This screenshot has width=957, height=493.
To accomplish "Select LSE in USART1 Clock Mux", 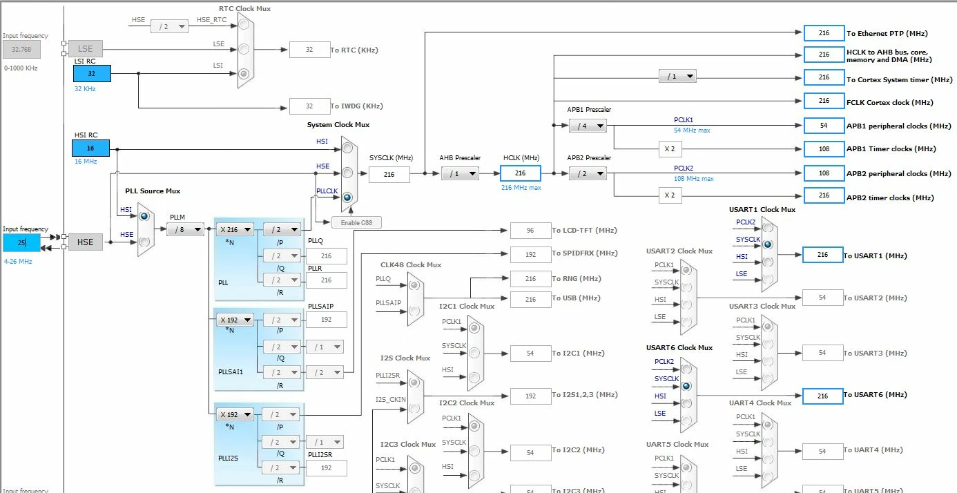I will point(768,280).
